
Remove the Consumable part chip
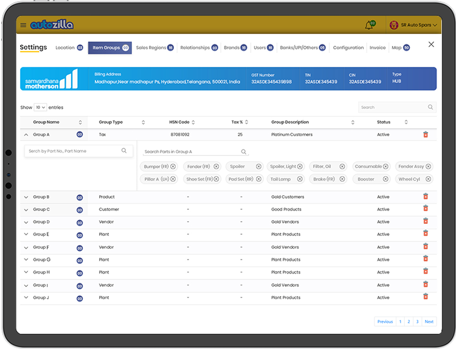pyautogui.click(x=385, y=167)
